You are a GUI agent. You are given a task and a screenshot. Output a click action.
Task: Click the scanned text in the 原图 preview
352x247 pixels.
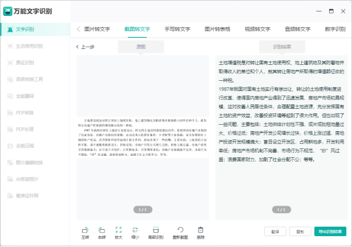(143, 138)
